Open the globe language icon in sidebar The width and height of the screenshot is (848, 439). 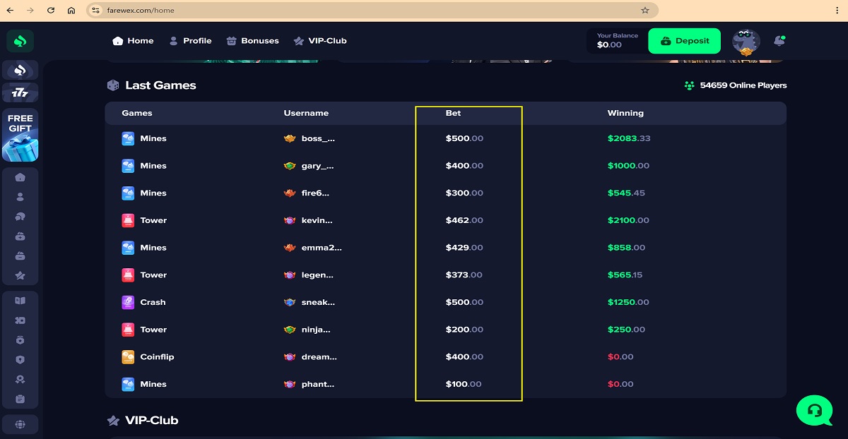click(x=20, y=424)
